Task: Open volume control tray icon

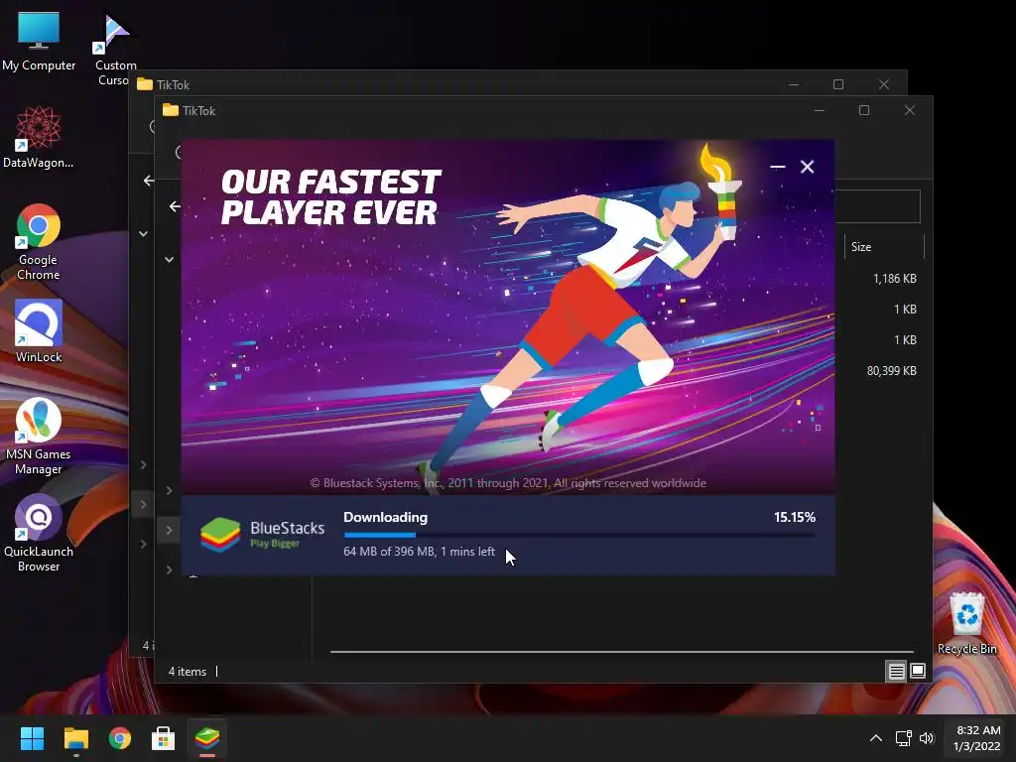Action: pos(927,738)
